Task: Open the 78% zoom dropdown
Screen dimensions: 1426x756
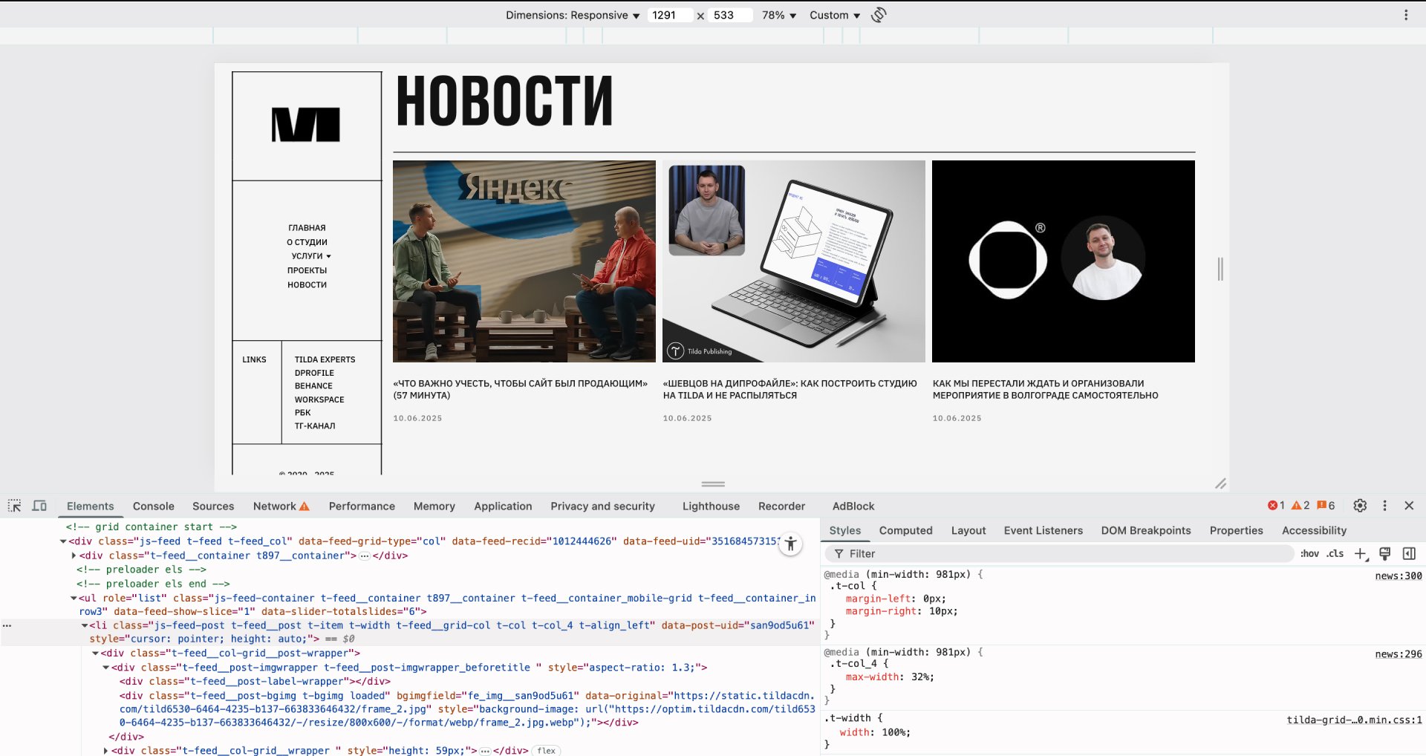Action: 778,15
